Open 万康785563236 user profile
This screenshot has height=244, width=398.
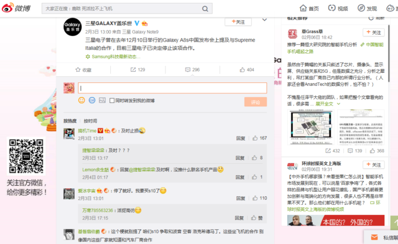pyautogui.click(x=97, y=210)
